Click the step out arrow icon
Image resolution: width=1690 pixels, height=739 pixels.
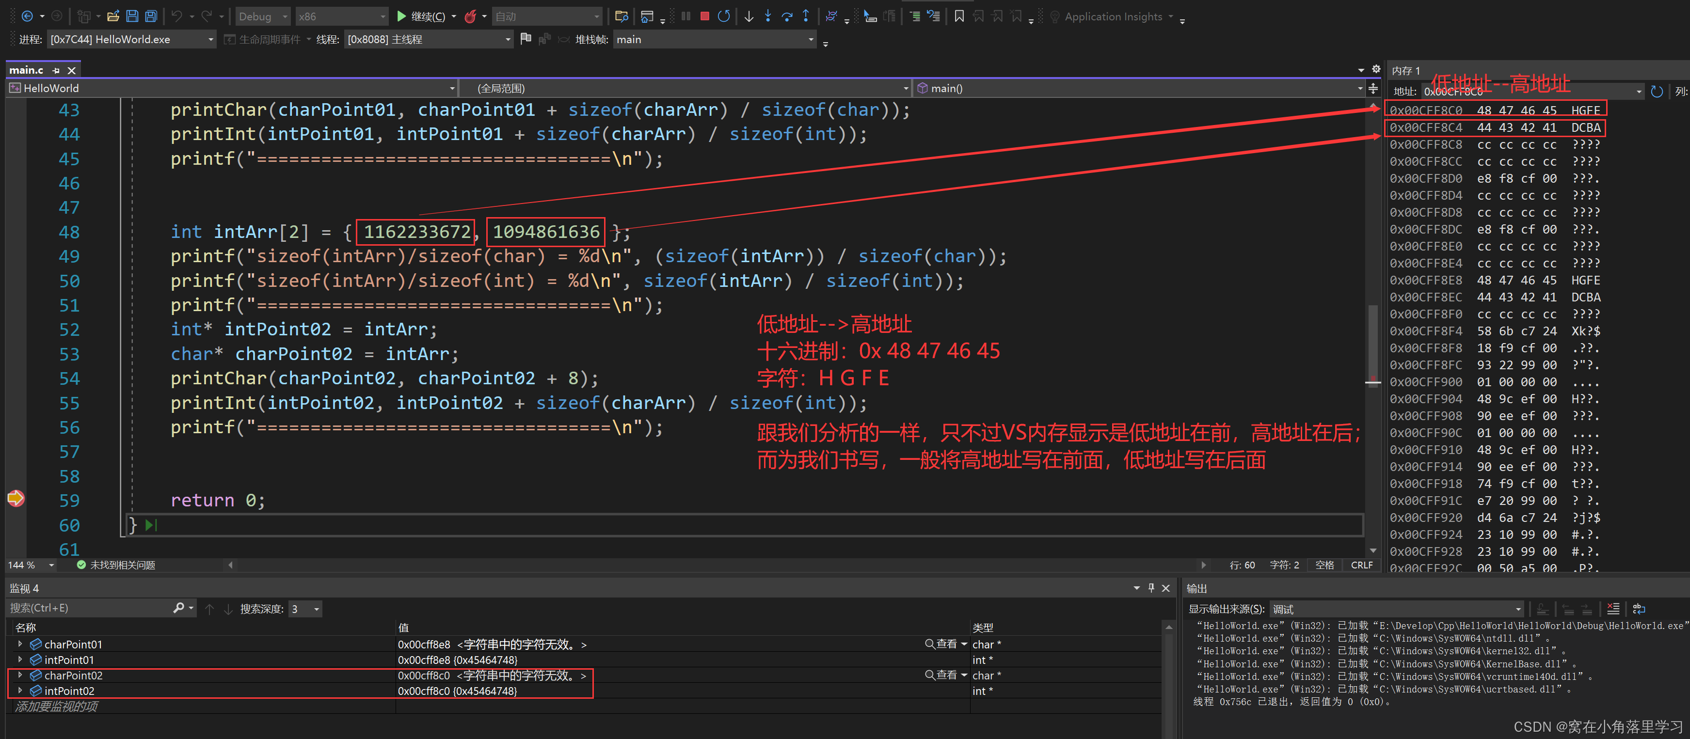coord(806,16)
